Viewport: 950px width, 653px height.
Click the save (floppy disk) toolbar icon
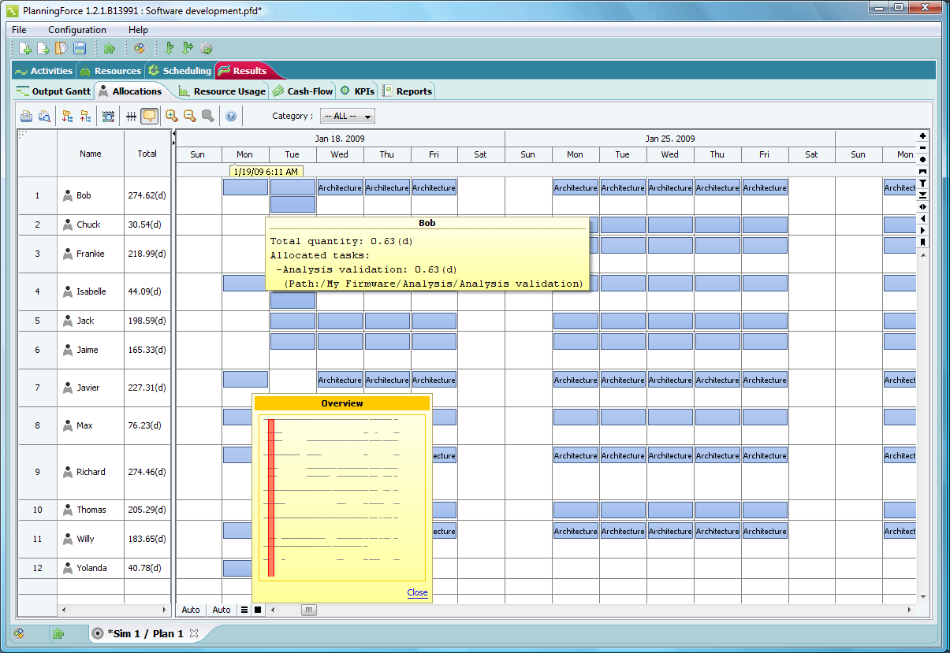click(80, 49)
